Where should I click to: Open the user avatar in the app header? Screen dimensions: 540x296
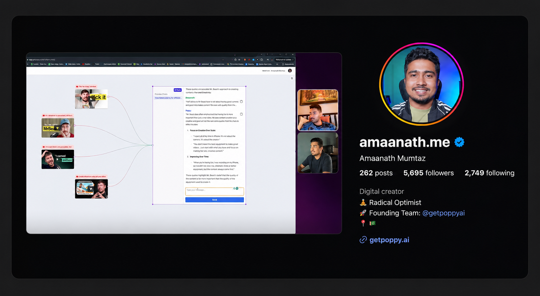pos(290,71)
